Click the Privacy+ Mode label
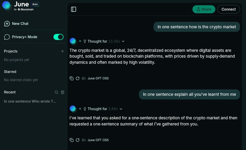The height and width of the screenshot is (150, 246). point(25,37)
